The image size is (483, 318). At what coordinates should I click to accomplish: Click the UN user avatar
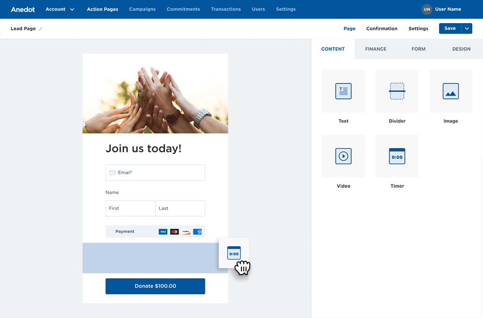tap(426, 9)
